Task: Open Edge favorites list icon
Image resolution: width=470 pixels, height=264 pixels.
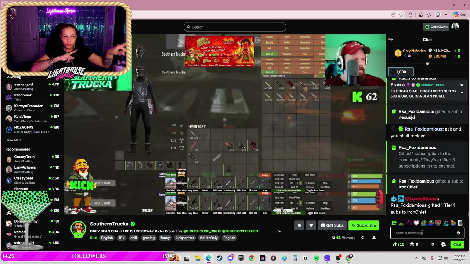Action: tap(429, 15)
